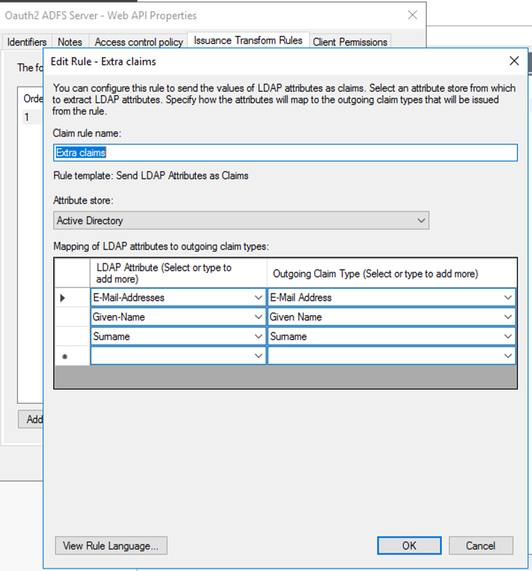Switch to the Notes tab
Image resolution: width=532 pixels, height=571 pixels.
pos(70,42)
